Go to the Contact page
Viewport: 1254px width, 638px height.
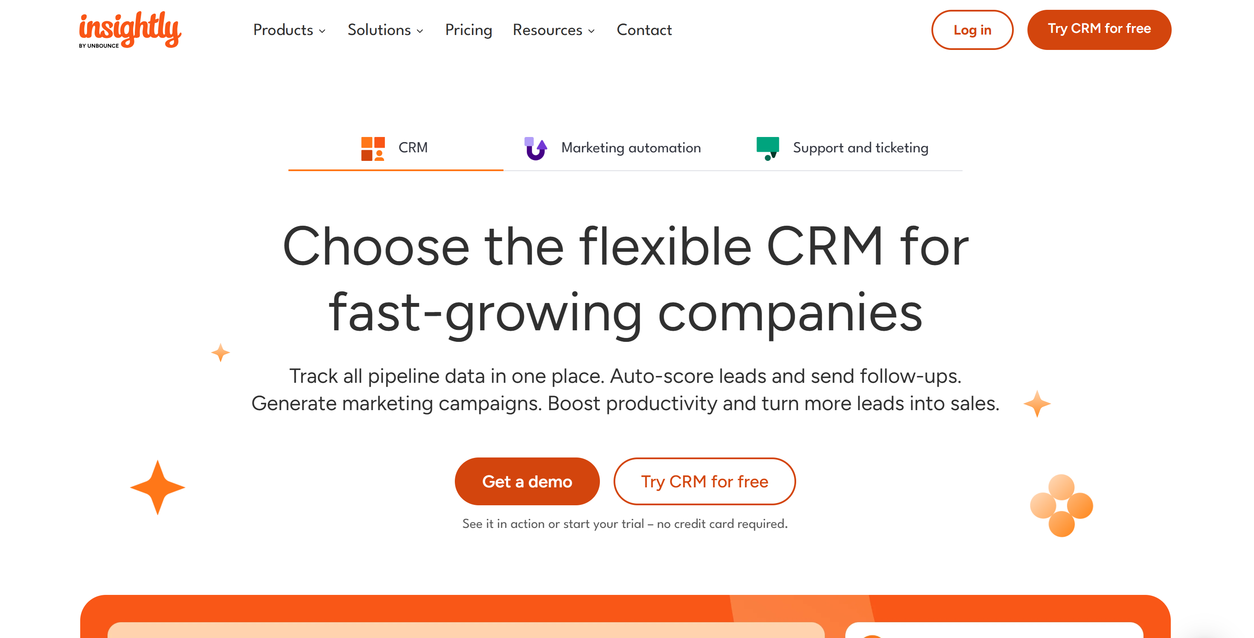644,30
